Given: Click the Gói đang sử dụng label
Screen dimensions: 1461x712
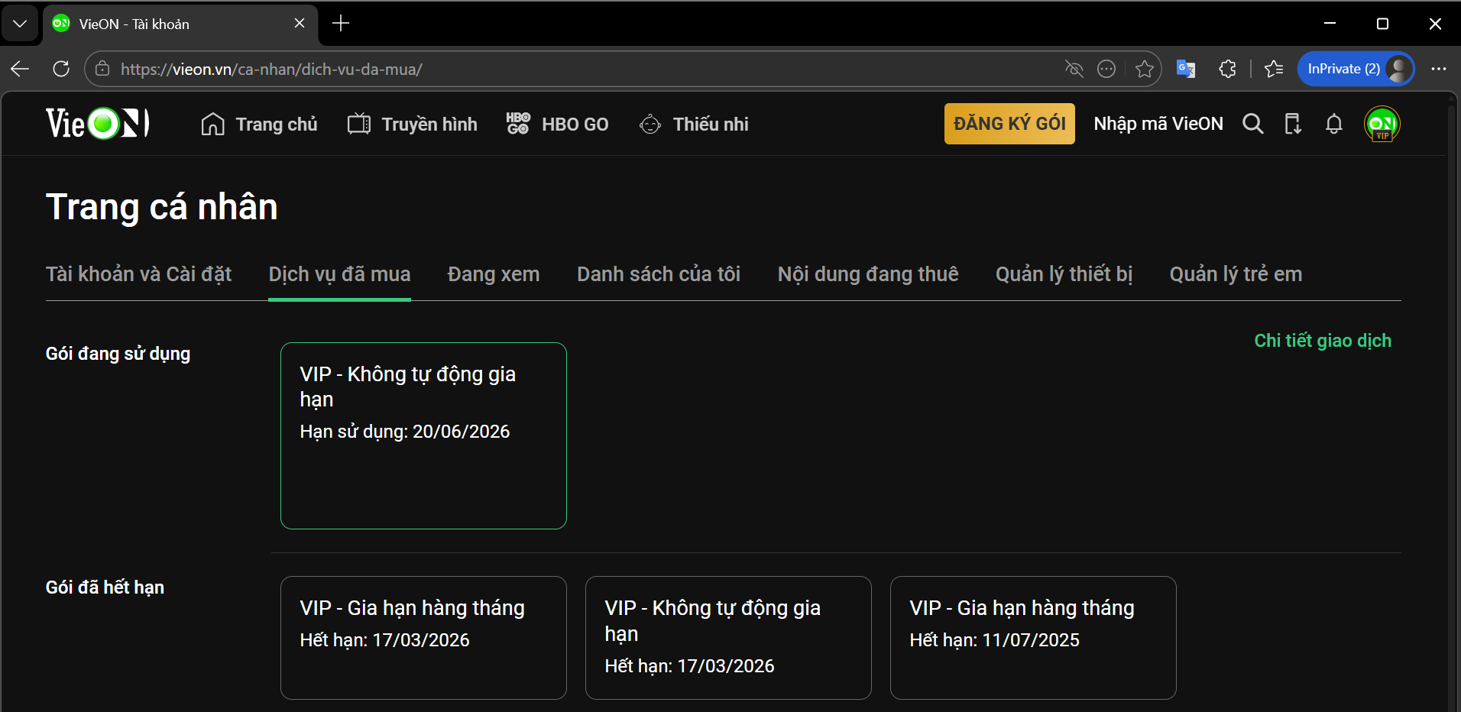Looking at the screenshot, I should coord(118,354).
